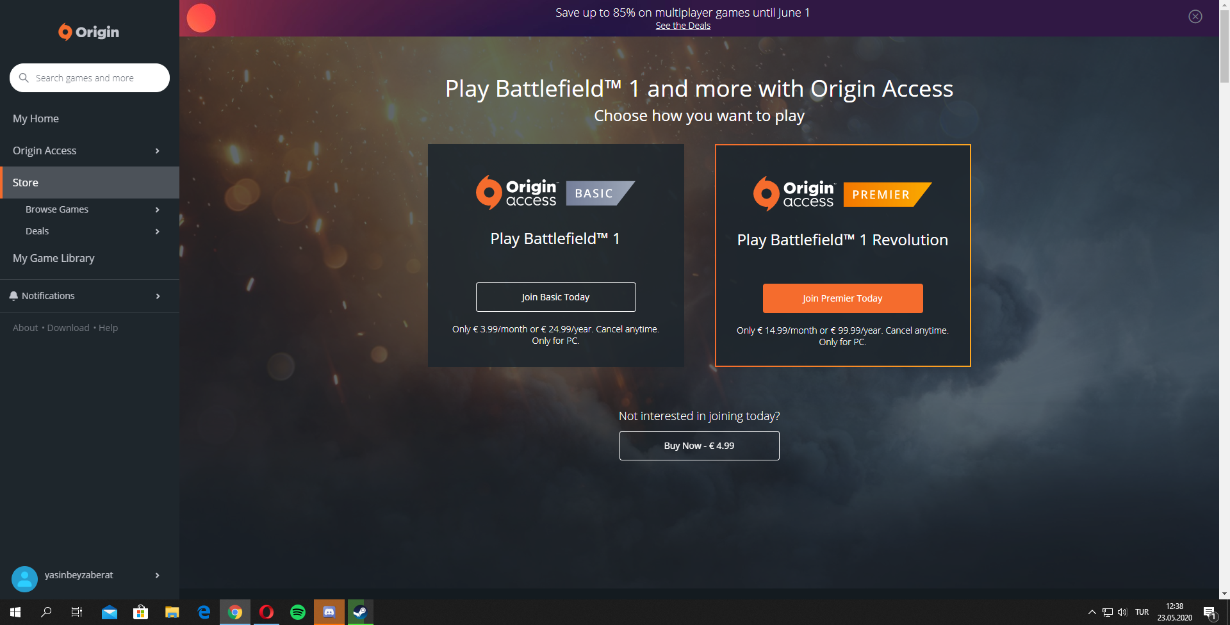Click 'Not interested in joining today?' text
Screen dimensions: 1230x625
pyautogui.click(x=699, y=416)
